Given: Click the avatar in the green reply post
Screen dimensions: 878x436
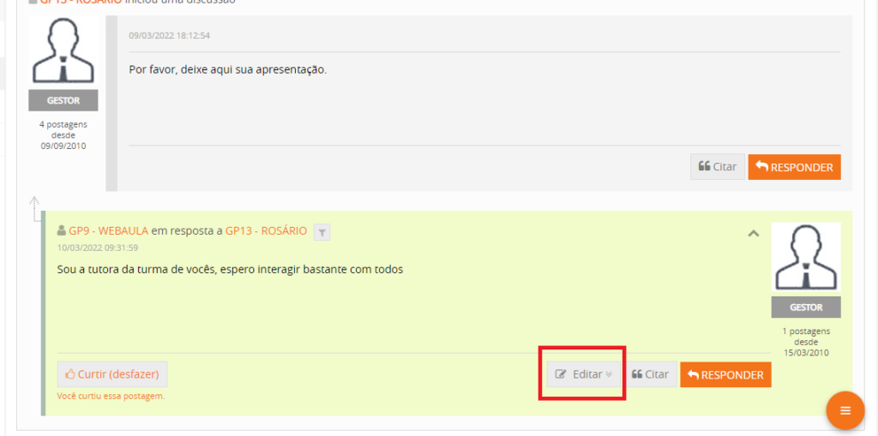Looking at the screenshot, I should coord(805,257).
